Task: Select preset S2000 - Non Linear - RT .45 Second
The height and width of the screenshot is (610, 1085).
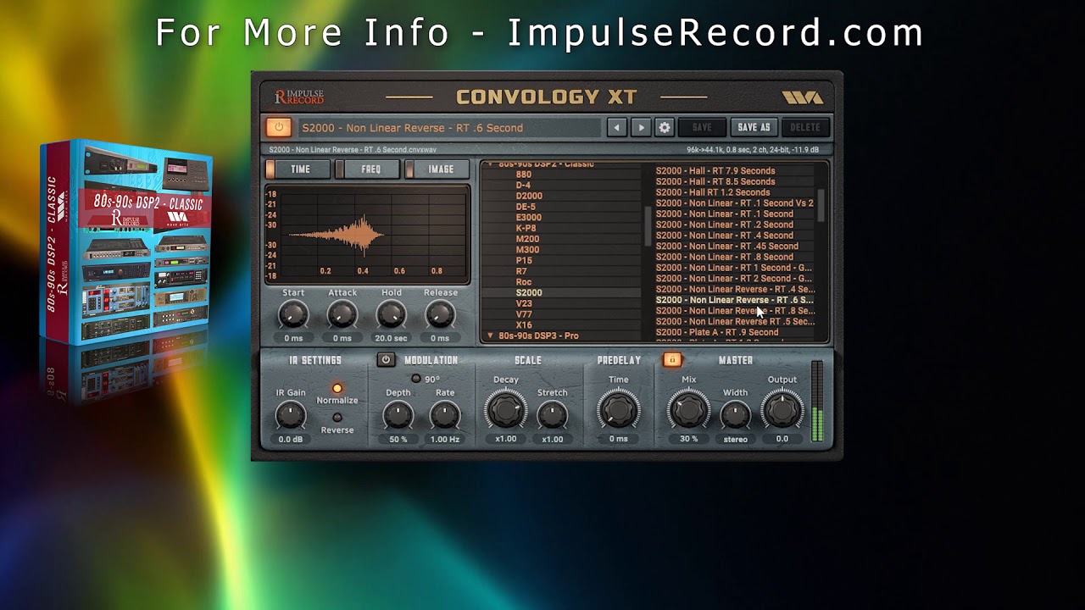Action: click(726, 246)
